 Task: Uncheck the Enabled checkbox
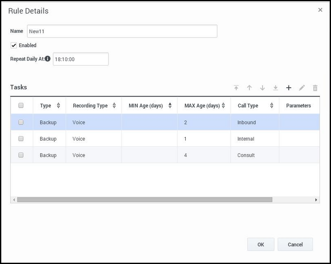14,45
